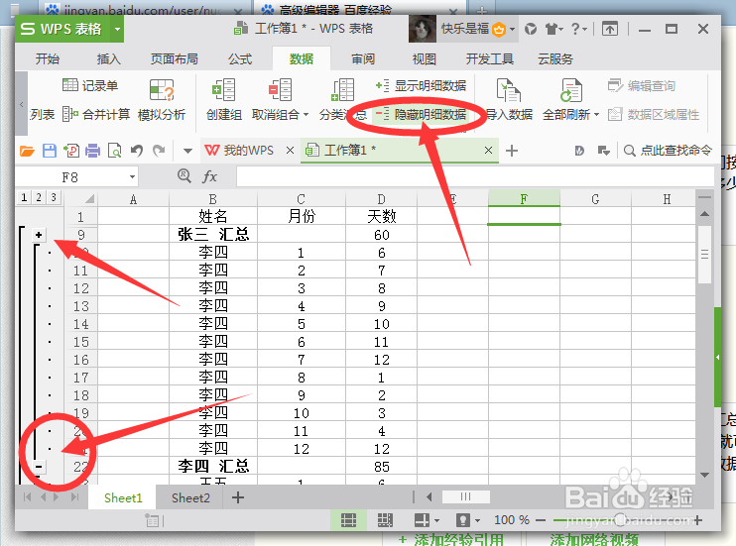Switch to Sheet2 tab
Viewport: 736px width, 546px height.
point(190,497)
